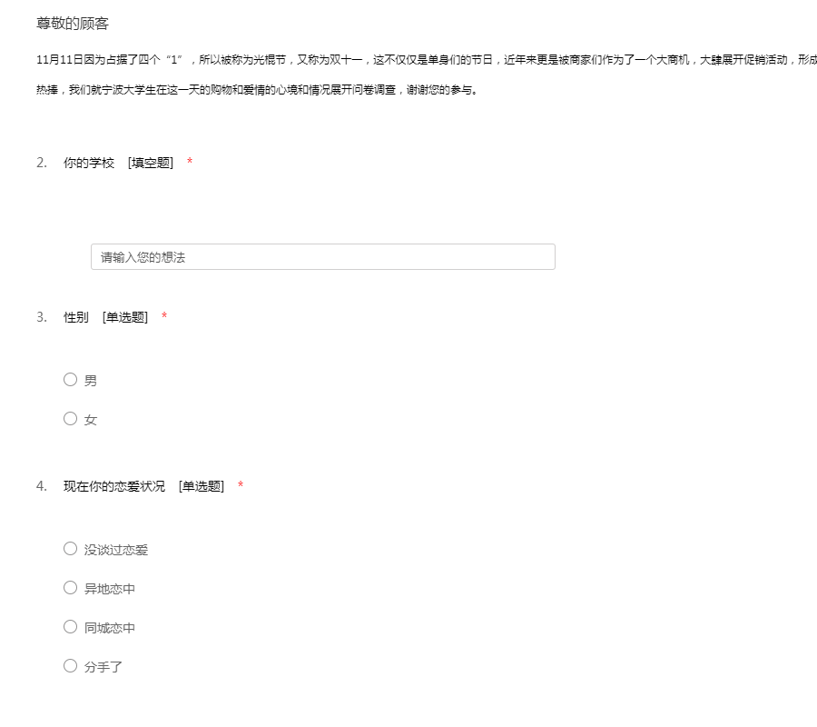Click the 性别 question title
Image resolution: width=817 pixels, height=727 pixels.
click(76, 317)
